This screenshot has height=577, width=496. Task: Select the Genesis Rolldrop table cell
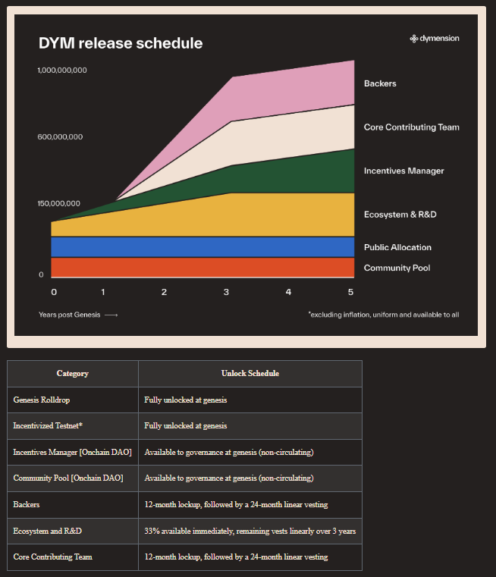click(x=73, y=400)
